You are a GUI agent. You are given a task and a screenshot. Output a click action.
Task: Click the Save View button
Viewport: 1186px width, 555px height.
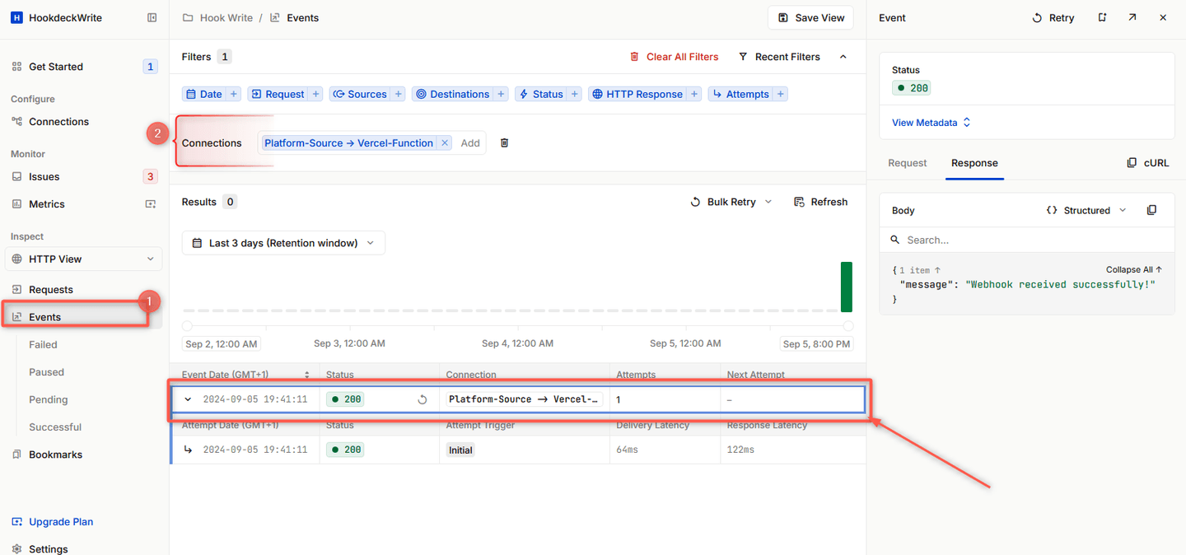(810, 16)
